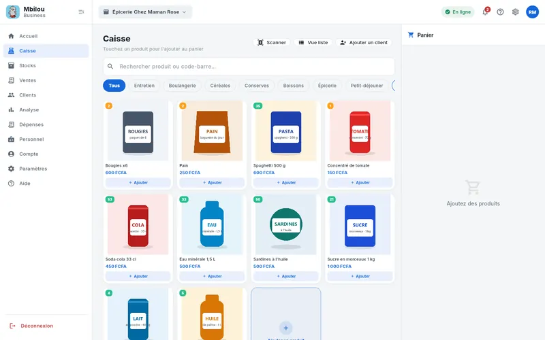Add Bougies x6 with Ajouter button
545x340 pixels.
tap(138, 182)
